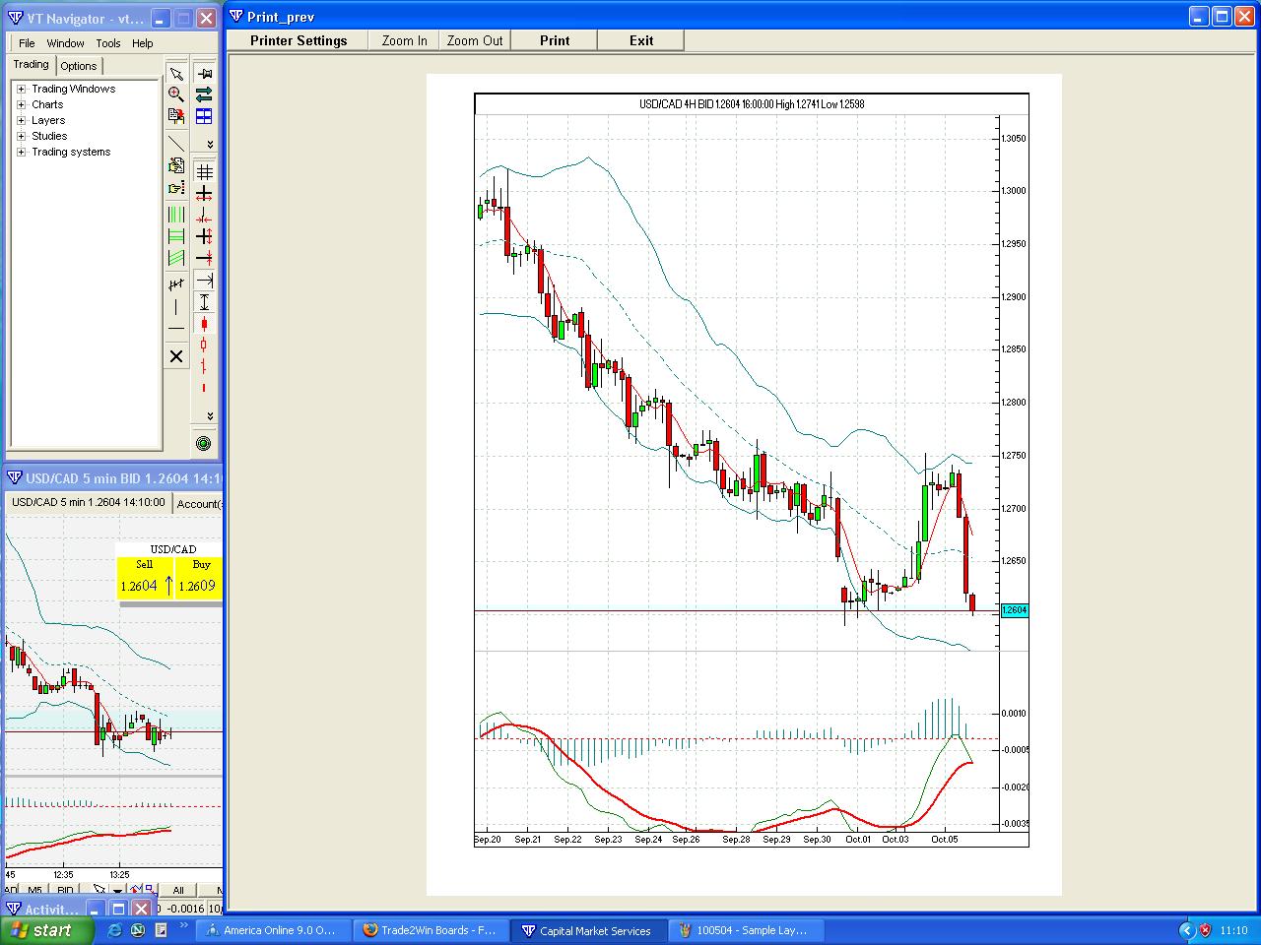Open the Window menu
Image resolution: width=1261 pixels, height=945 pixels.
tap(66, 43)
